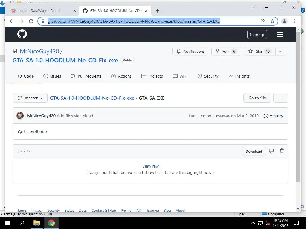Close the DataWagon Cloud tab
The height and width of the screenshot is (229, 306).
click(x=74, y=11)
